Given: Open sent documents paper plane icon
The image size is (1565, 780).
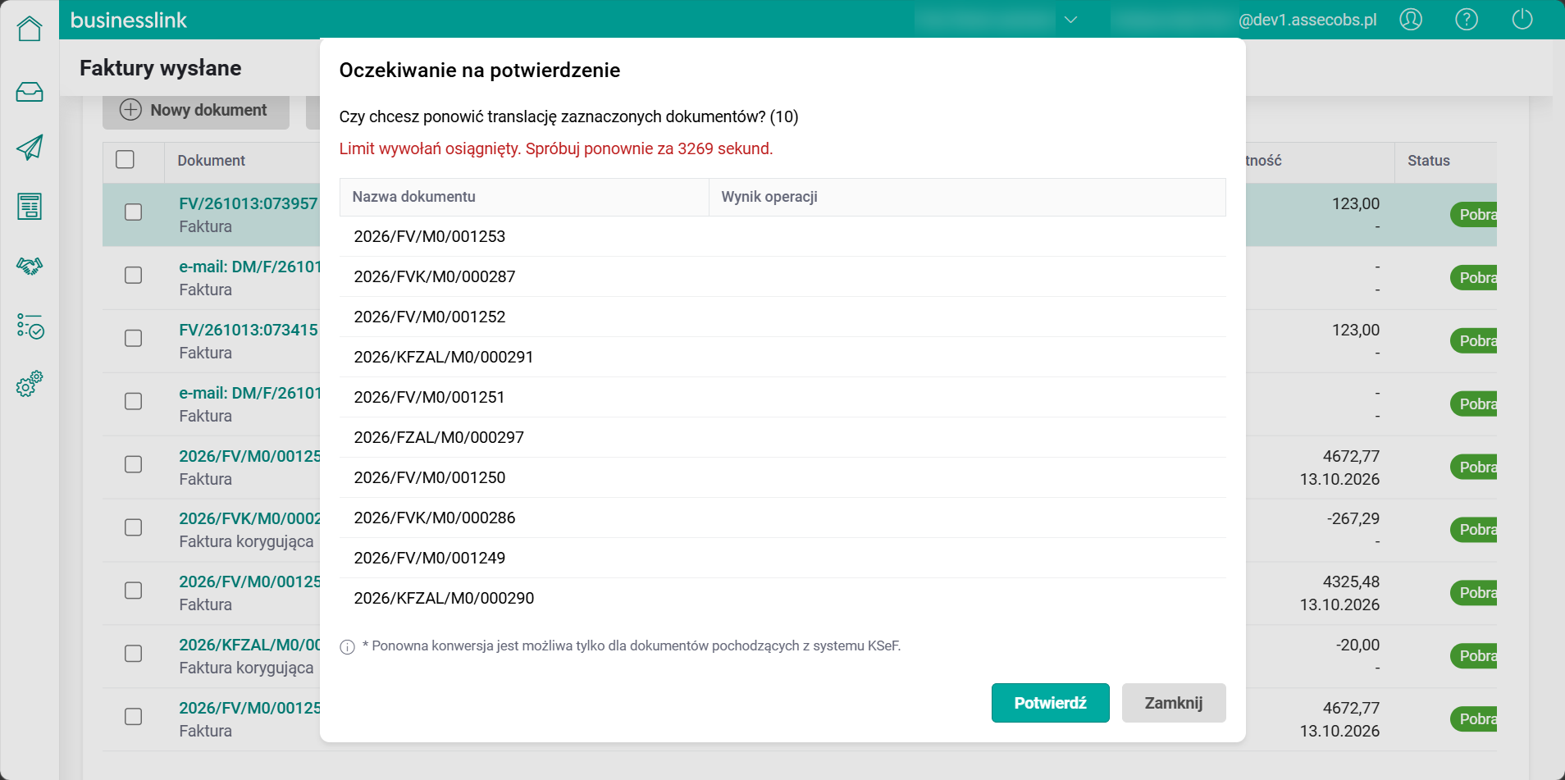Looking at the screenshot, I should [x=30, y=148].
